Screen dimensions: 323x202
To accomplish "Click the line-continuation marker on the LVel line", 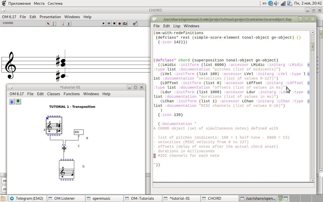I will click(x=308, y=74).
